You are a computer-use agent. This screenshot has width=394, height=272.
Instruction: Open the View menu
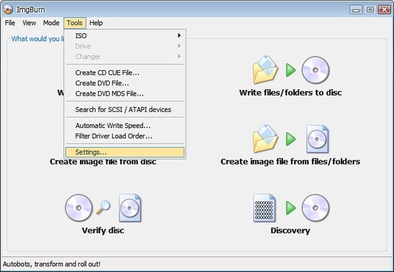29,23
